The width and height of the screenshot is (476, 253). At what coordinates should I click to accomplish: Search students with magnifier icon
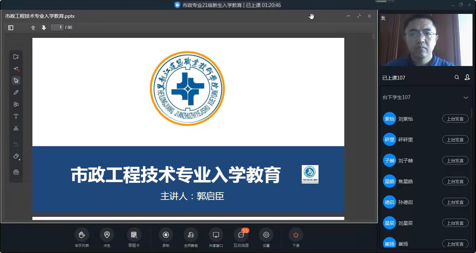pos(457,77)
